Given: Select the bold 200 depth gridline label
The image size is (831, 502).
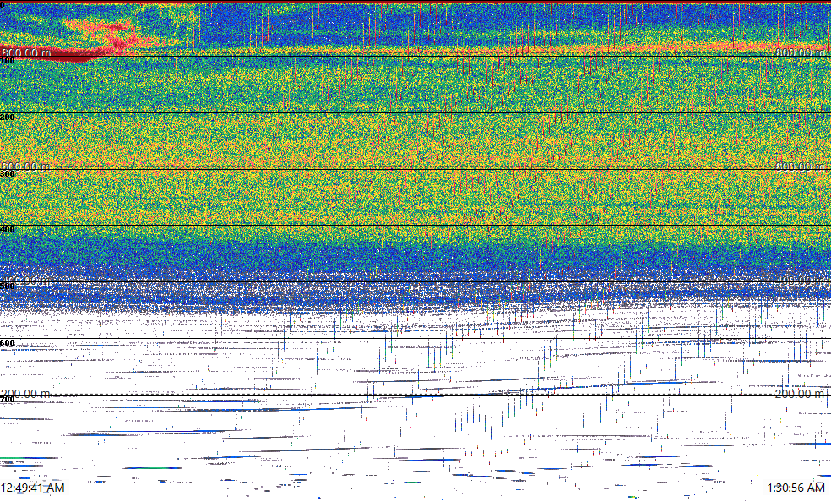Looking at the screenshot, I should pyautogui.click(x=8, y=117).
